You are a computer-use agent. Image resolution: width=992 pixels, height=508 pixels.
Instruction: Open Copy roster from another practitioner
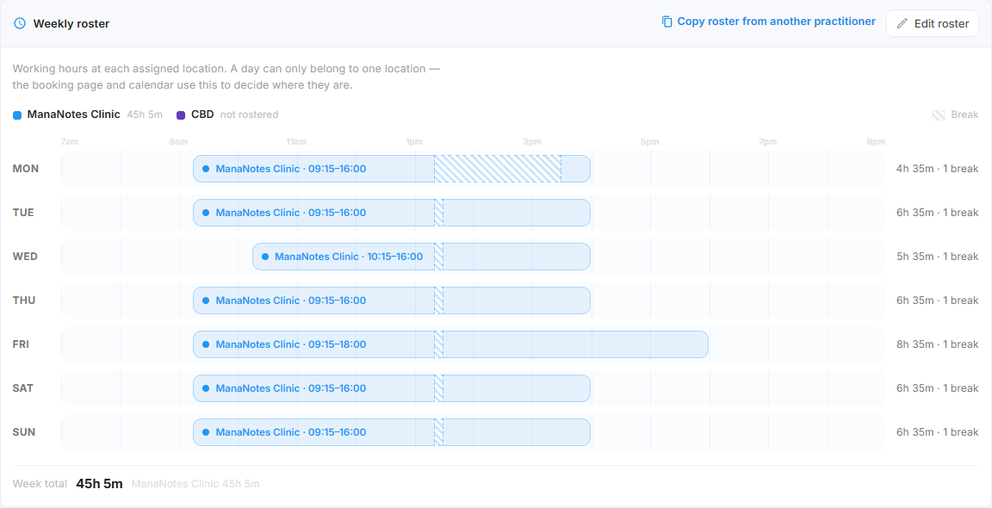click(769, 22)
